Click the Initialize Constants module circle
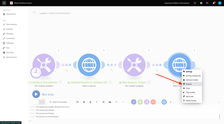Screen dimensions: 224x124 [44, 65]
